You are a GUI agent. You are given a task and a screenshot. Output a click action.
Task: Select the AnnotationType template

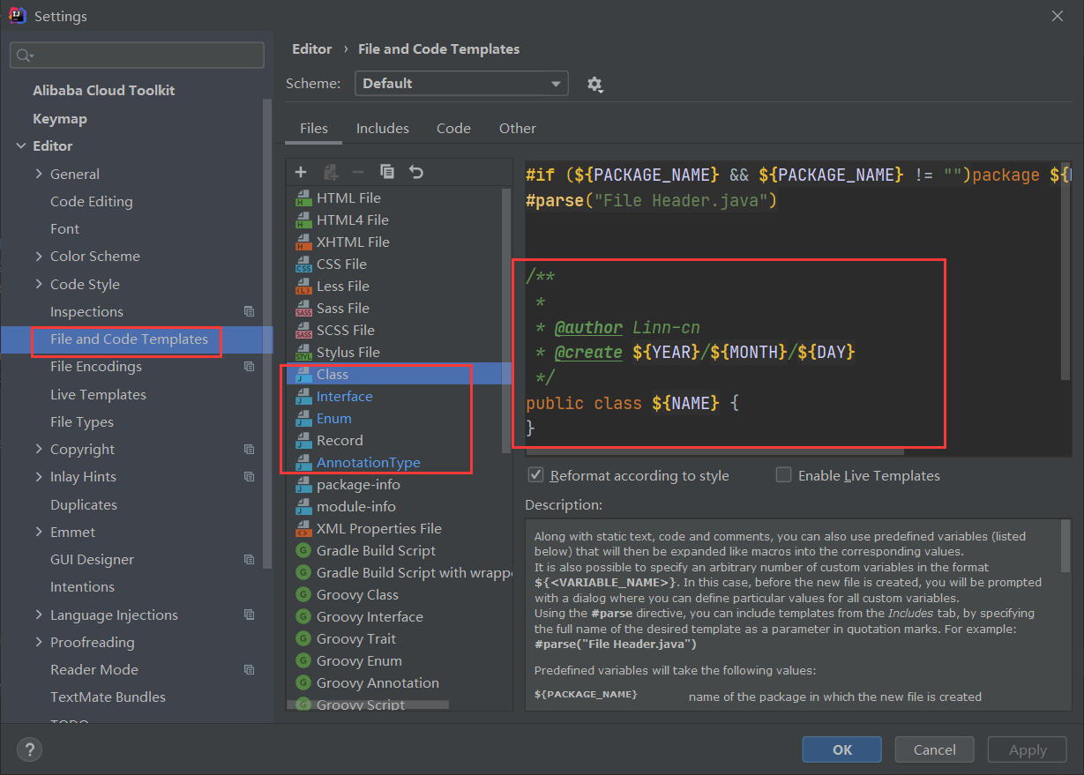368,463
